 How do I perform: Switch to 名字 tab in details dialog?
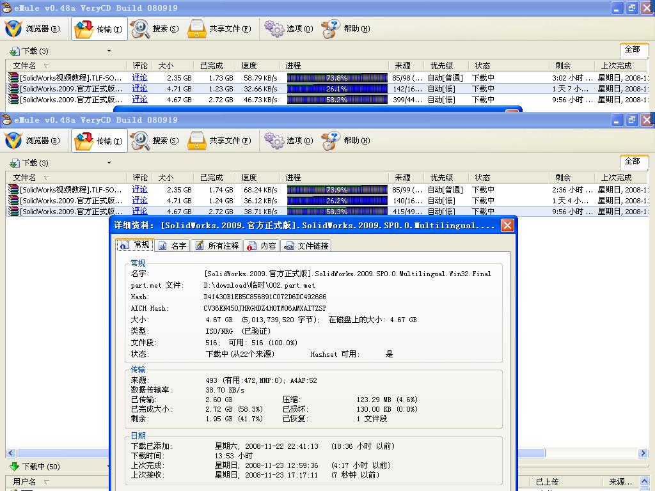[173, 246]
